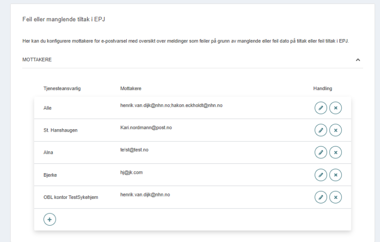This screenshot has width=380, height=242.
Task: Click the Mottakere column header
Action: (x=131, y=89)
